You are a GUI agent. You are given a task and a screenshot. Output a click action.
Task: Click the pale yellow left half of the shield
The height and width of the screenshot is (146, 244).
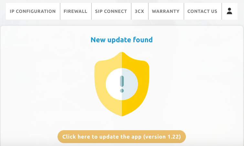pos(101,87)
